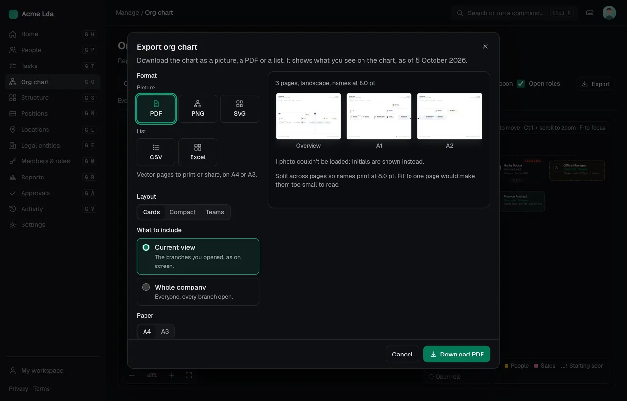Click the 48% zoom level value

coord(152,375)
